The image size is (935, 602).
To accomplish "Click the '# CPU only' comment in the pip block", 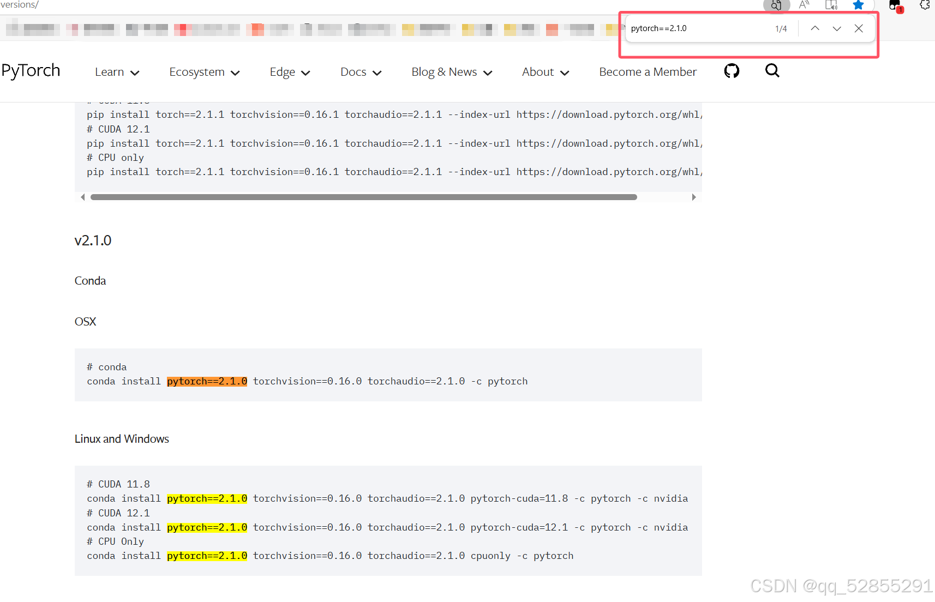I will [x=116, y=158].
